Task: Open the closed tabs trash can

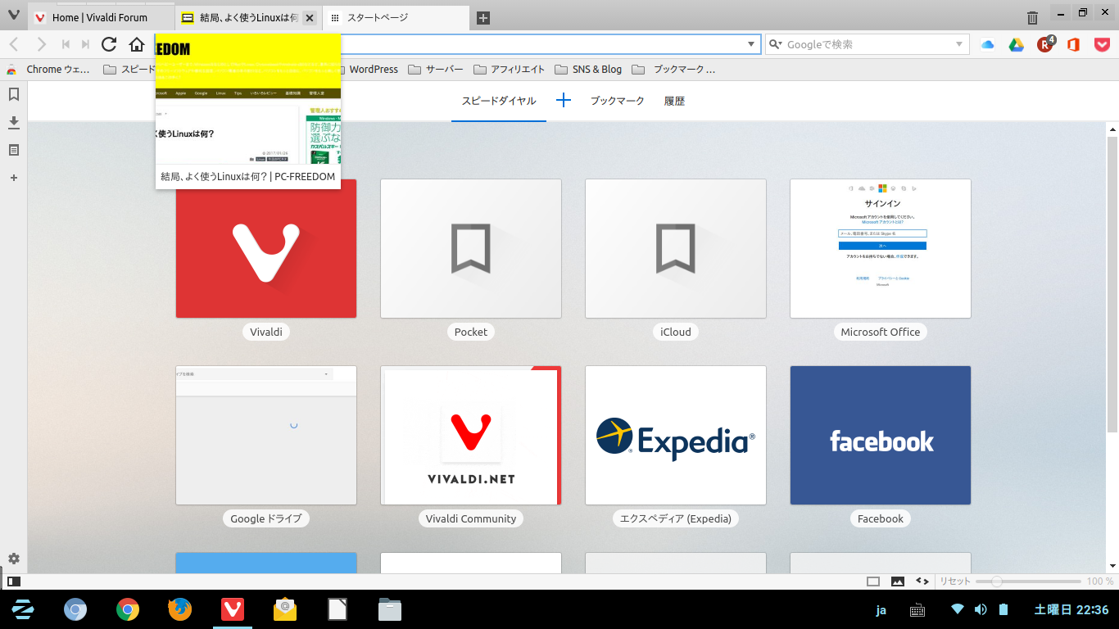Action: (x=1032, y=17)
